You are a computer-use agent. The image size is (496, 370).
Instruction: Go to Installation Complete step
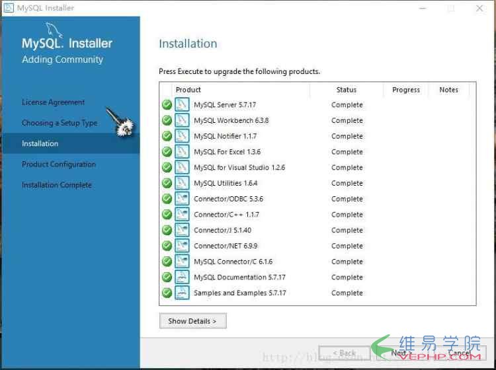(x=57, y=185)
